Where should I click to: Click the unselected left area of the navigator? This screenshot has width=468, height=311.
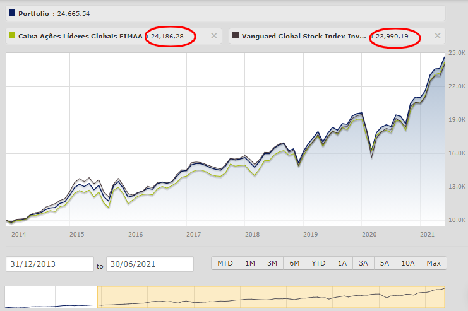coord(51,296)
